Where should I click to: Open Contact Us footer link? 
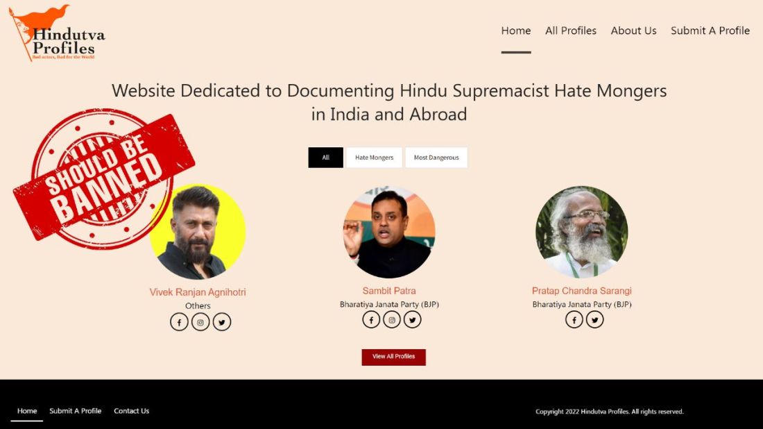131,411
